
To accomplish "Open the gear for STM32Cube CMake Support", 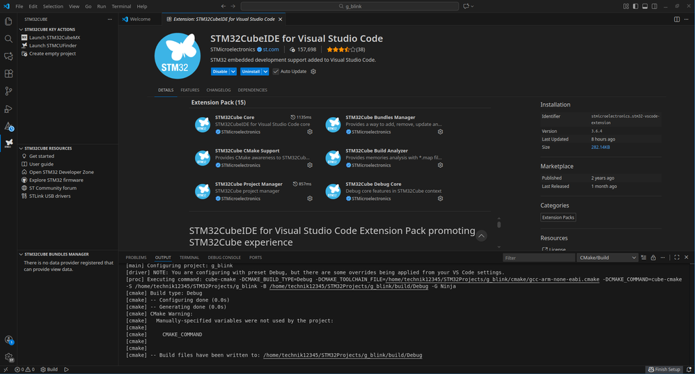I will [x=310, y=165].
